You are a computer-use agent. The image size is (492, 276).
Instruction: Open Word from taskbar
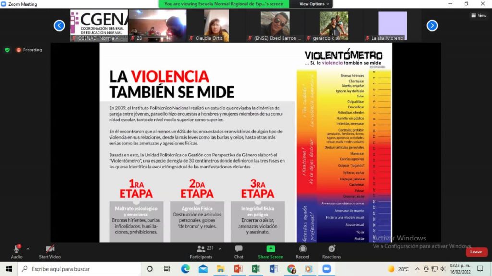[273, 269]
